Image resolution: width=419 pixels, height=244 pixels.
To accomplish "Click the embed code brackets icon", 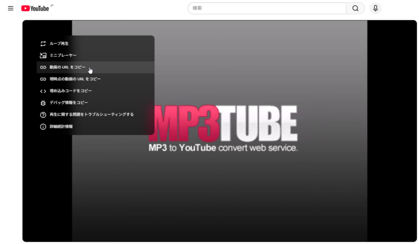I will 43,91.
